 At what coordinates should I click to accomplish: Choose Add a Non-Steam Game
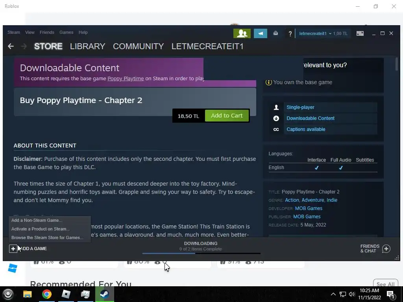click(50, 220)
